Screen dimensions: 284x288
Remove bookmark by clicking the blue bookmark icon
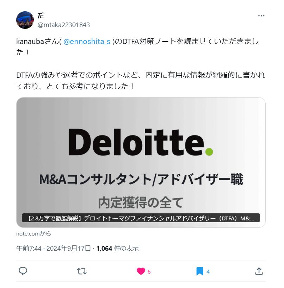coord(199,271)
